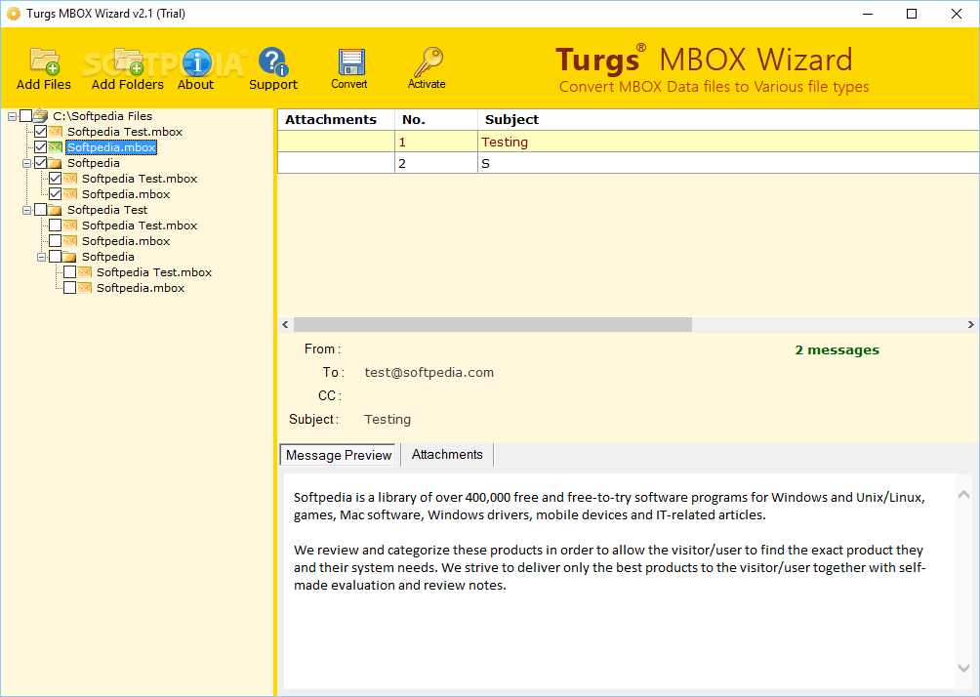Collapse the Softpedia Test folder node
The image size is (980, 697).
pos(27,210)
